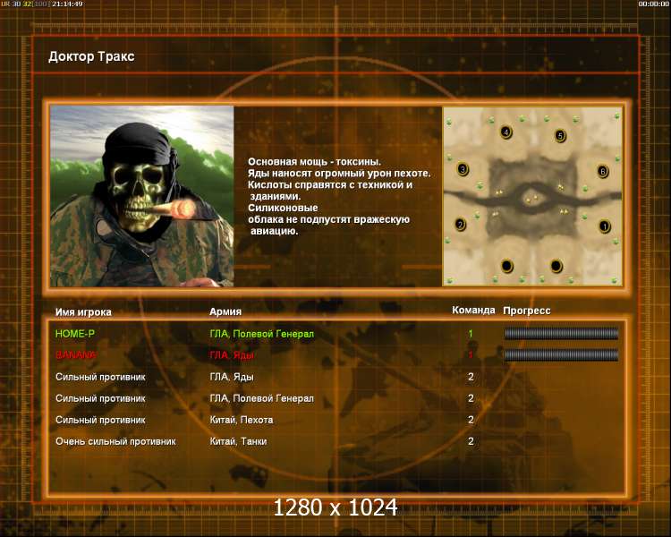Select start position 6 on the minimap

[602, 171]
